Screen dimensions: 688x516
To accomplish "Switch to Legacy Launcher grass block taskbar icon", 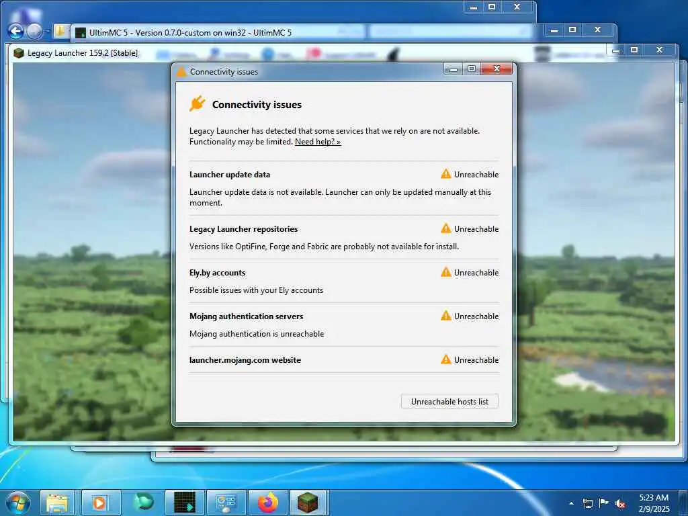I will 308,503.
